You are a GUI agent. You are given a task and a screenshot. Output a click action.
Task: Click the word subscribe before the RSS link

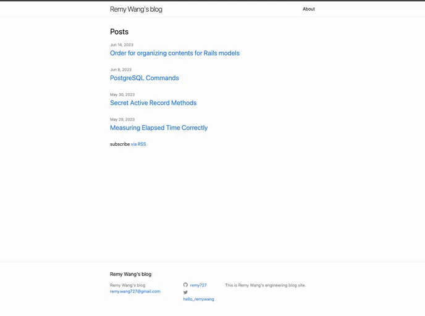coord(120,144)
